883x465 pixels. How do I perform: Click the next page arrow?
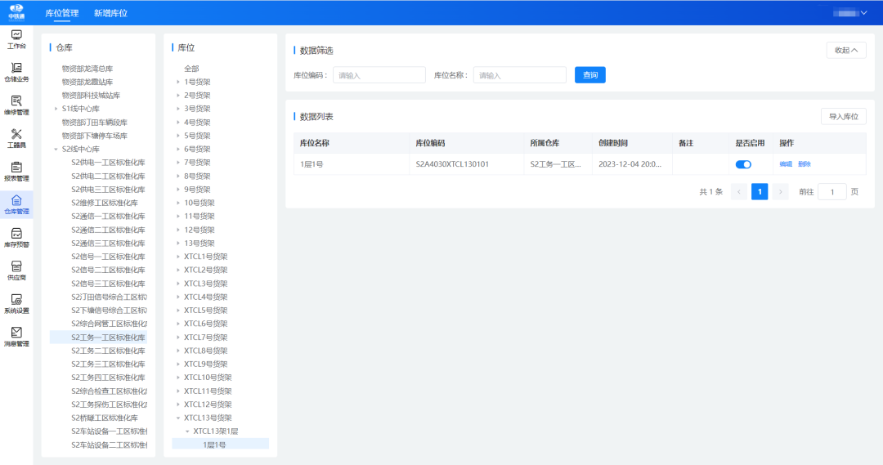[781, 192]
